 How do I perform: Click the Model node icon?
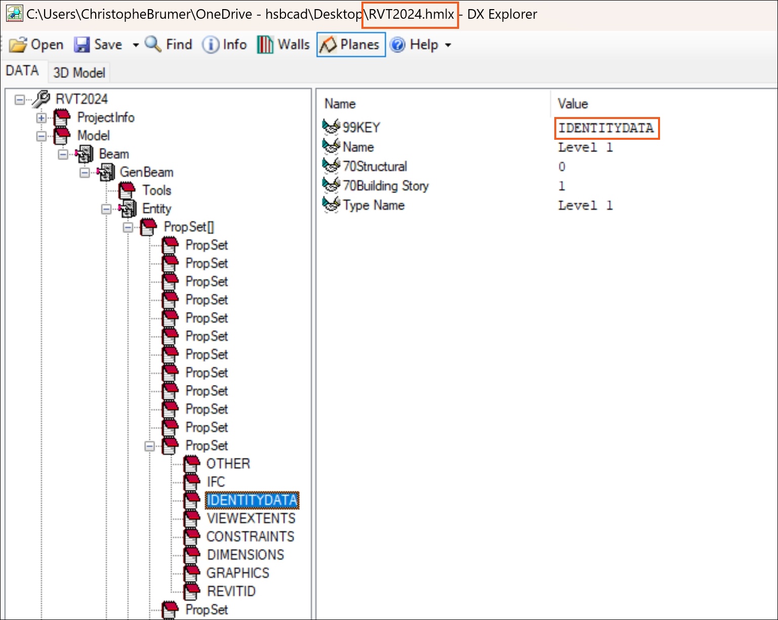pyautogui.click(x=62, y=136)
